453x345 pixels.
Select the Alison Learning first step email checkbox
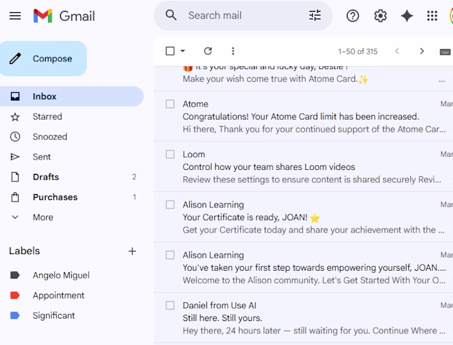tap(170, 255)
